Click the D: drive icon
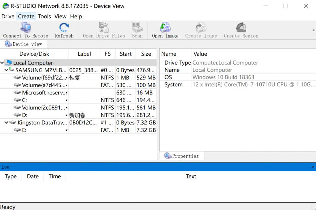Screen dimensions: 316x210 click(x=17, y=115)
